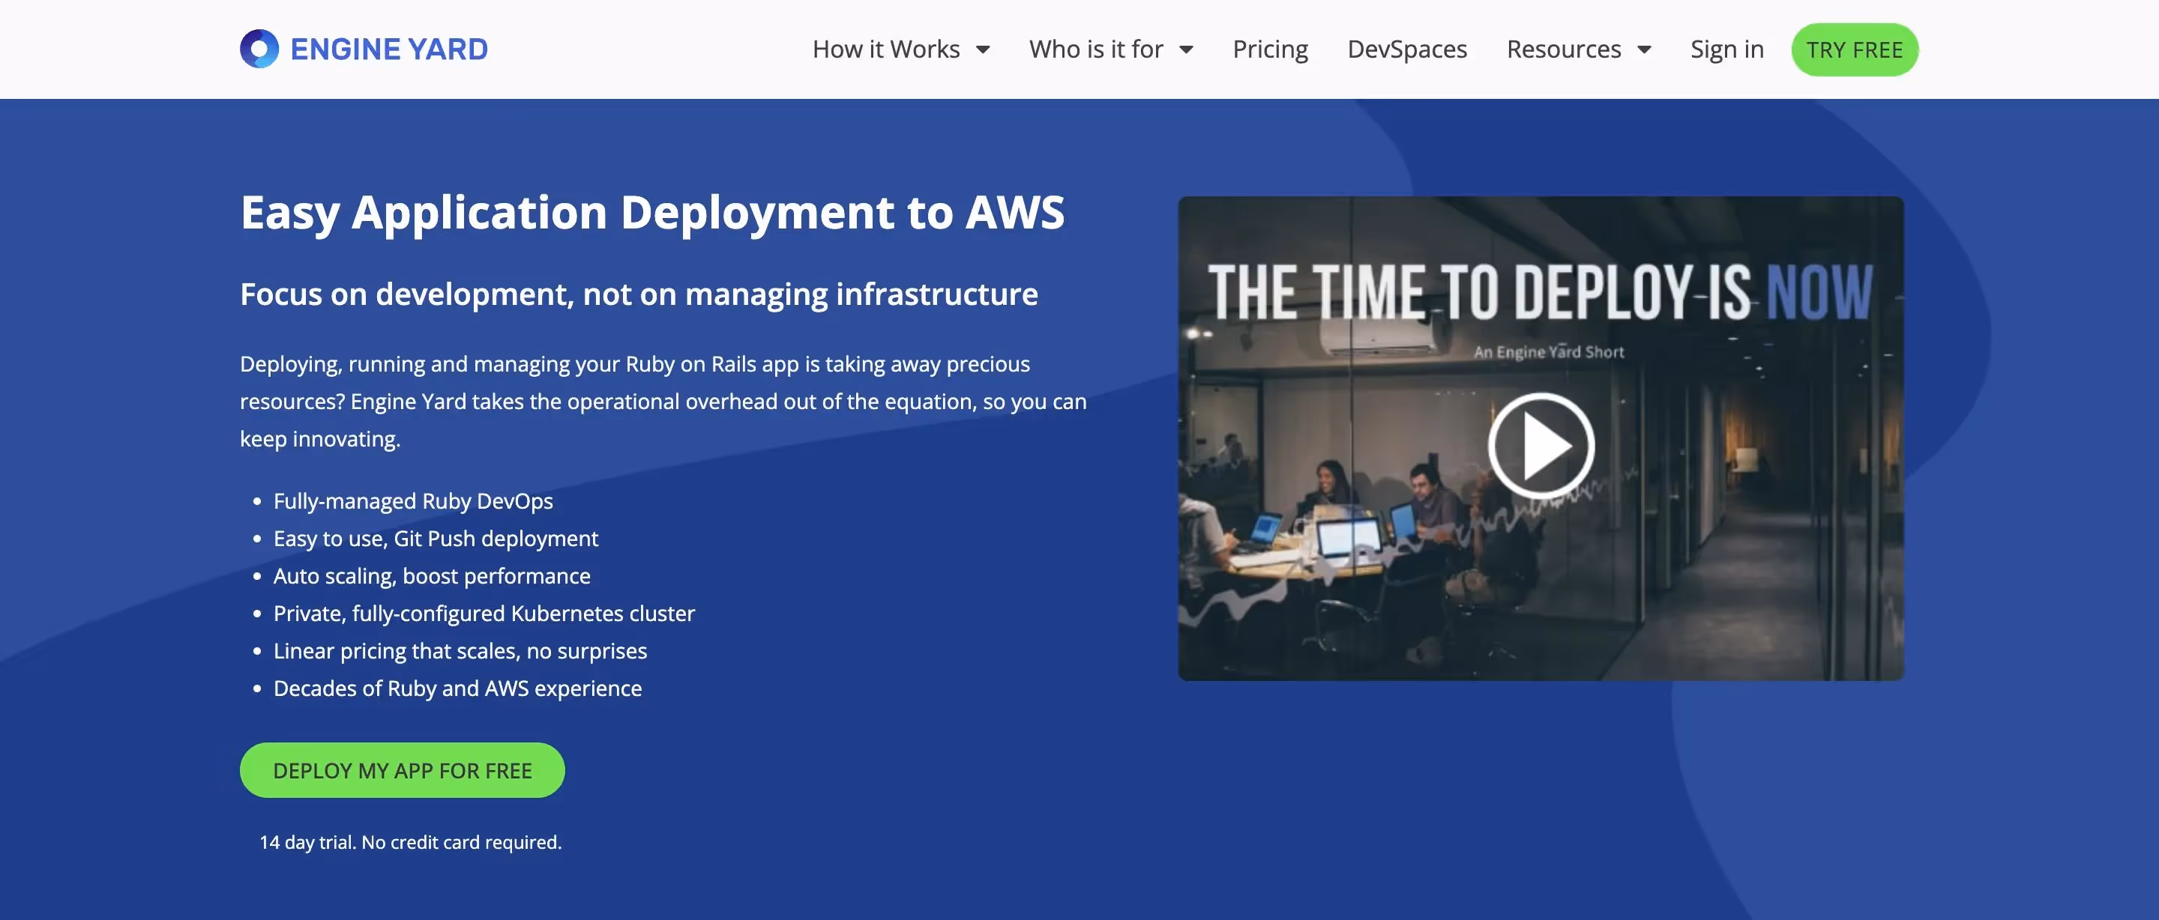The width and height of the screenshot is (2159, 920).
Task: Click the Sign in link
Action: 1726,49
